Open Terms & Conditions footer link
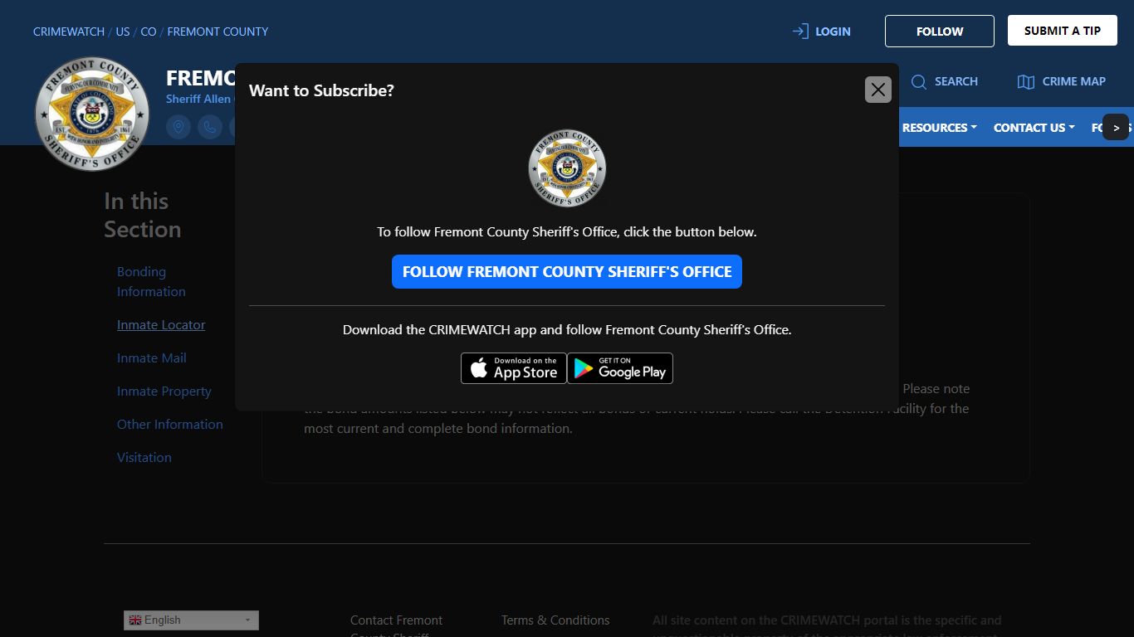This screenshot has width=1134, height=637. [x=555, y=620]
